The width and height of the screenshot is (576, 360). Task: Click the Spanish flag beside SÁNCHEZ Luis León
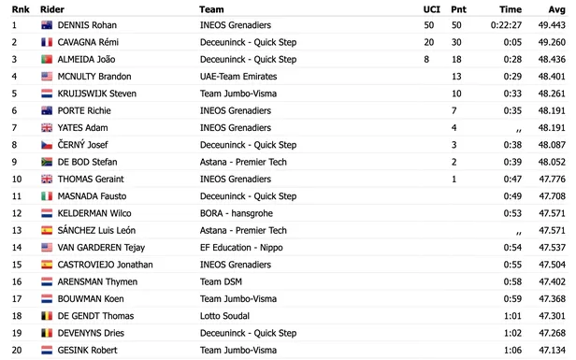47,230
